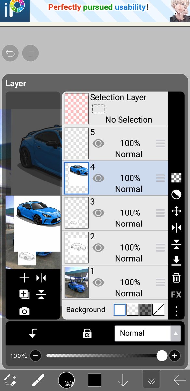Image resolution: width=190 pixels, height=391 pixels.
Task: Select the Brush tool
Action: (38, 380)
